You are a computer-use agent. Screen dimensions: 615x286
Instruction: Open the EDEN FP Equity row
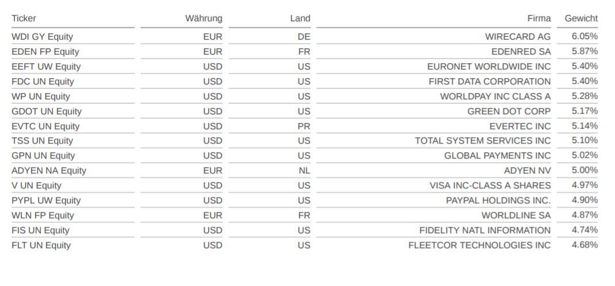pyautogui.click(x=305, y=52)
